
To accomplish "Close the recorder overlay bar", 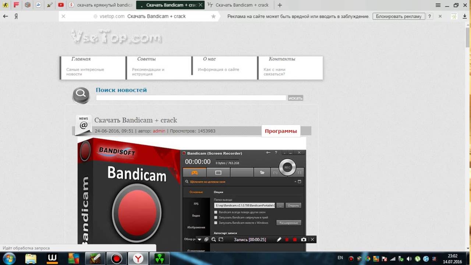I will coord(312,240).
